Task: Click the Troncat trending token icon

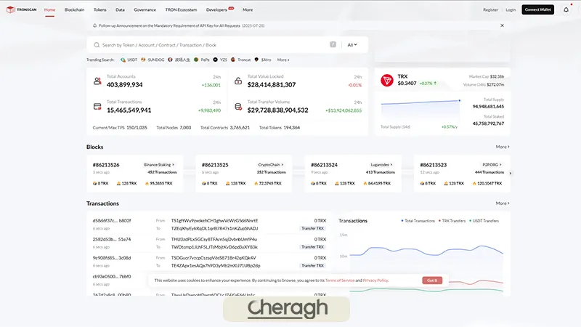Action: 232,60
